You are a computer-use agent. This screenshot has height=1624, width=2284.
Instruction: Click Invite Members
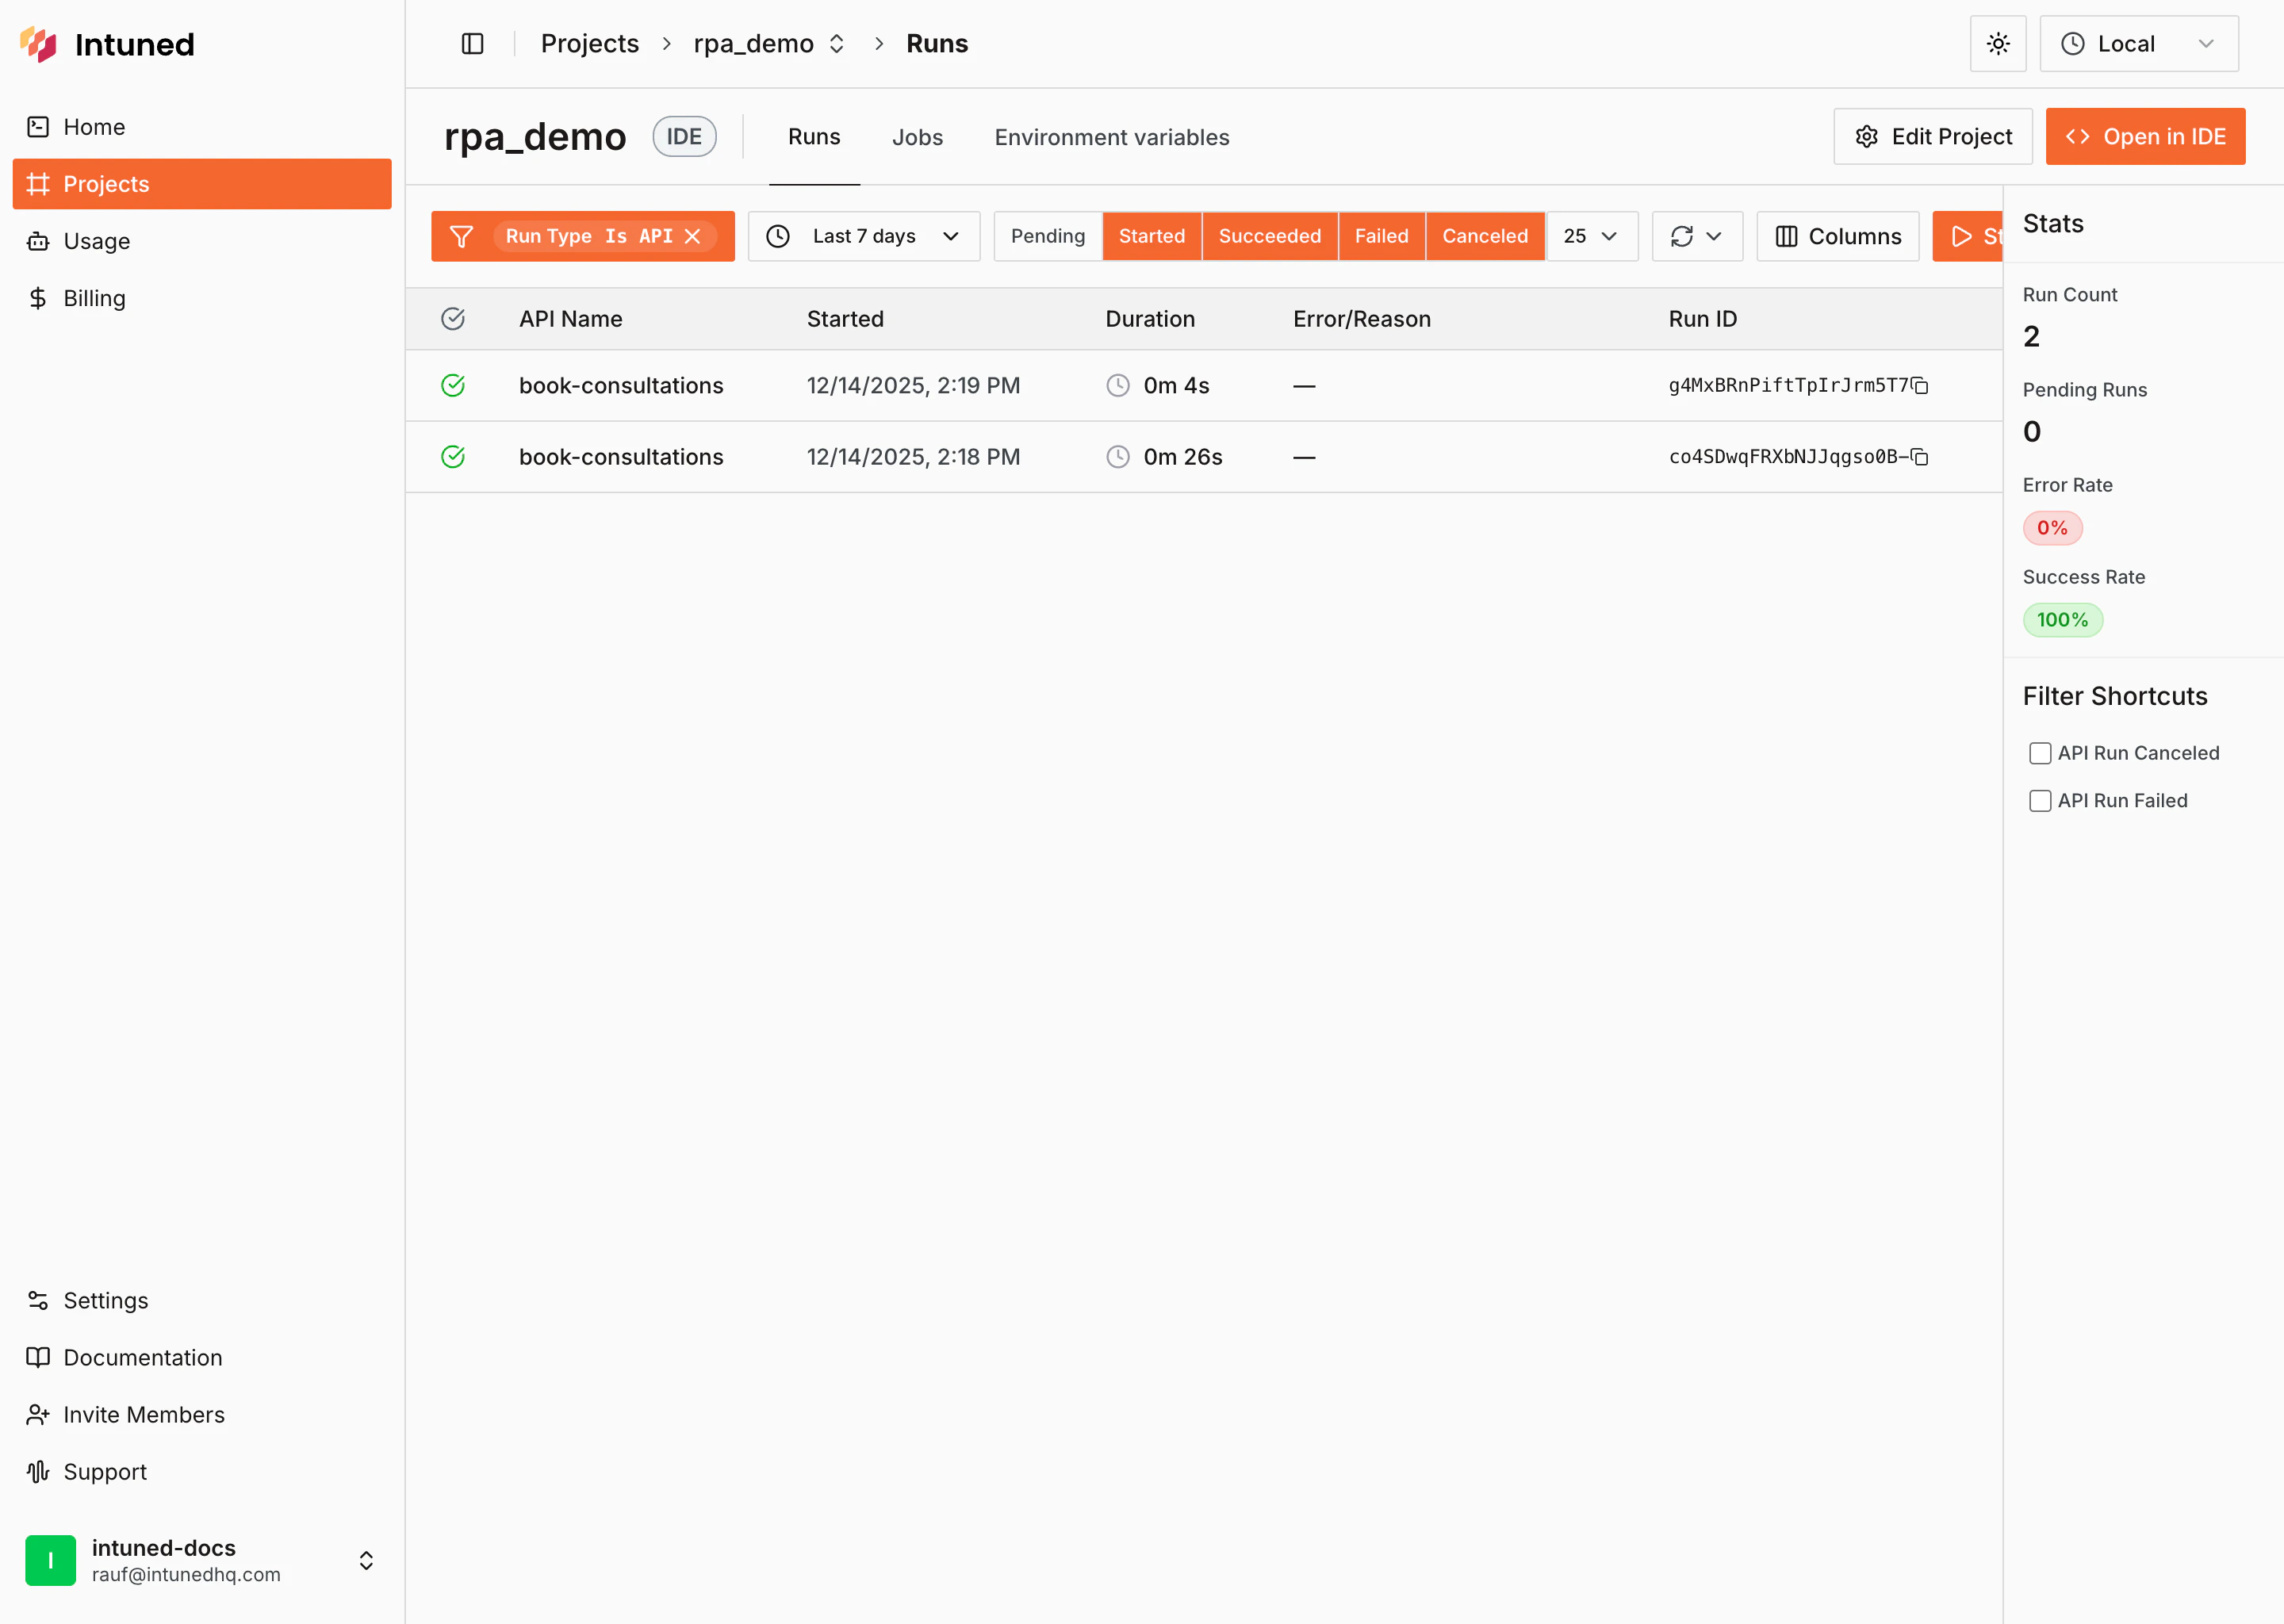coord(202,1414)
